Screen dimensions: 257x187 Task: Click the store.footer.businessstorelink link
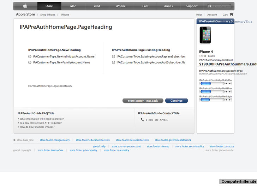pyautogui.click(x=132, y=140)
